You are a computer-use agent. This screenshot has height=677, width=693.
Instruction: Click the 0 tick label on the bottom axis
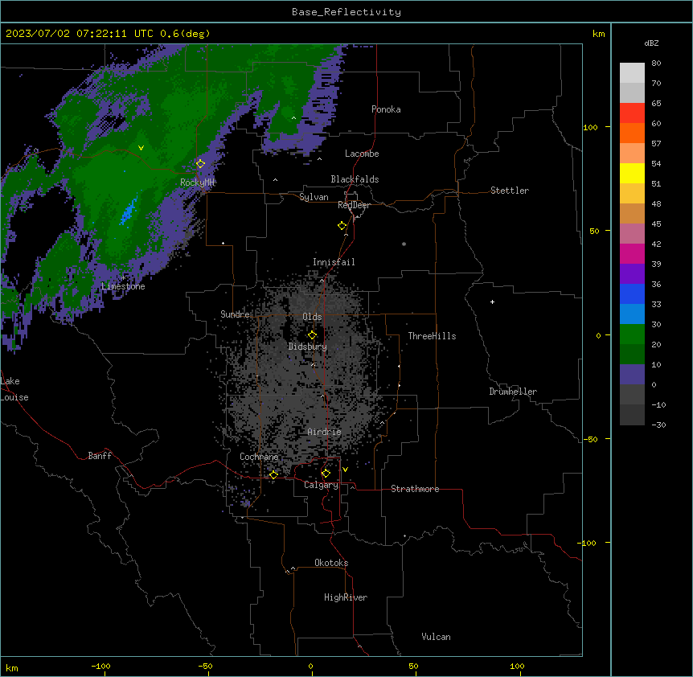point(310,666)
